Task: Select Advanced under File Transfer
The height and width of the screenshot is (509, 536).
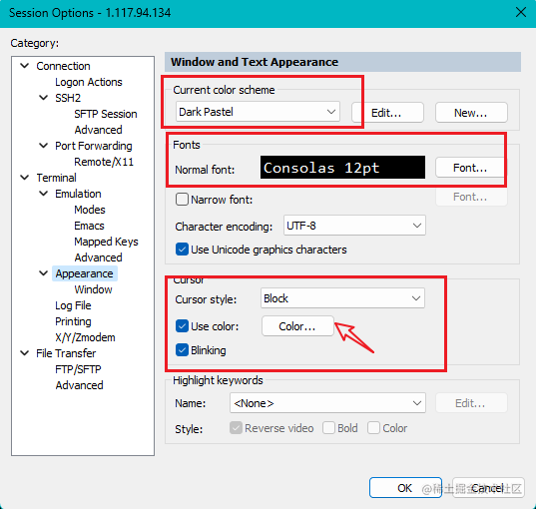Action: (x=79, y=385)
